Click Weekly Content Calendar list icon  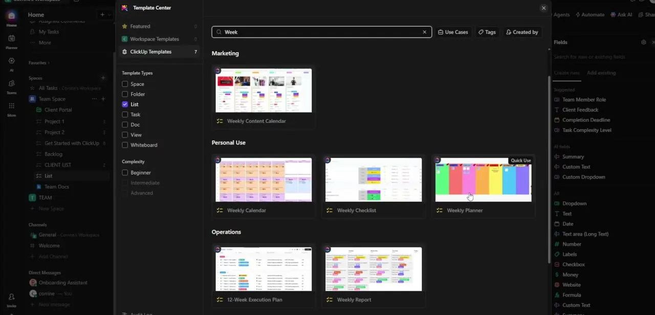click(x=220, y=121)
